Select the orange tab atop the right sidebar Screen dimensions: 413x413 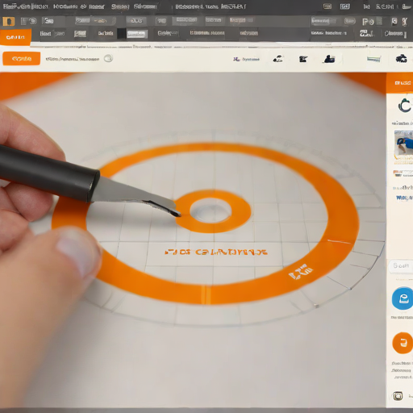click(400, 83)
